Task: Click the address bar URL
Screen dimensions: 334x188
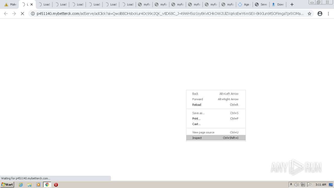Action: click(170, 14)
